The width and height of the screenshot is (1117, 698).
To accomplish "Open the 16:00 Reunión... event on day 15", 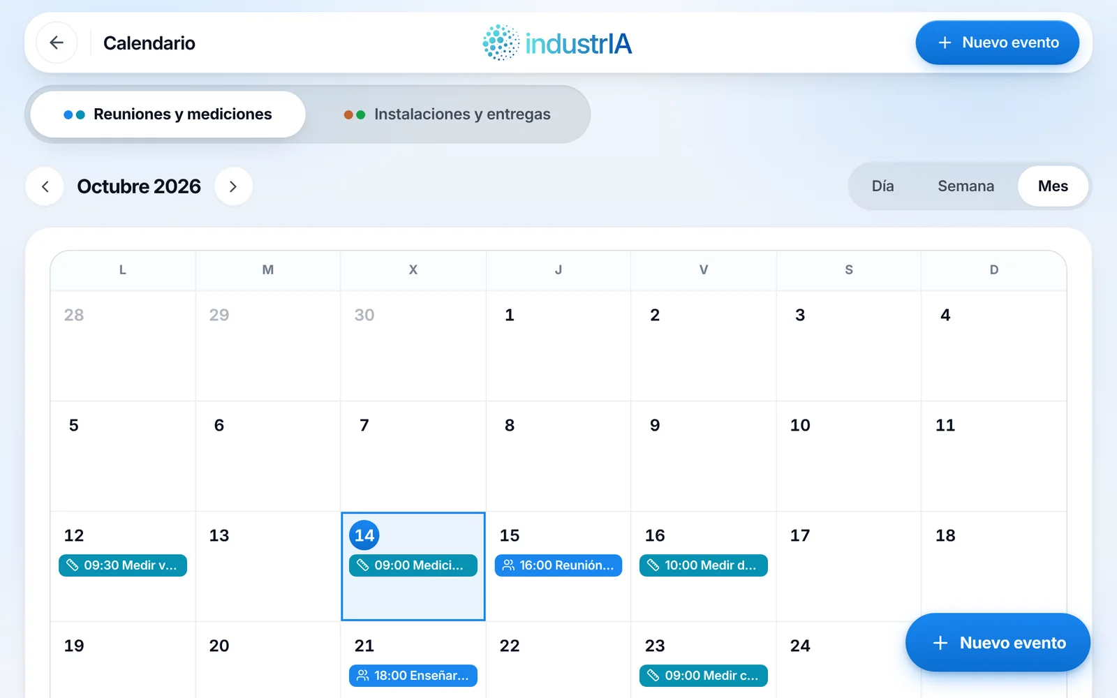I will pos(558,565).
